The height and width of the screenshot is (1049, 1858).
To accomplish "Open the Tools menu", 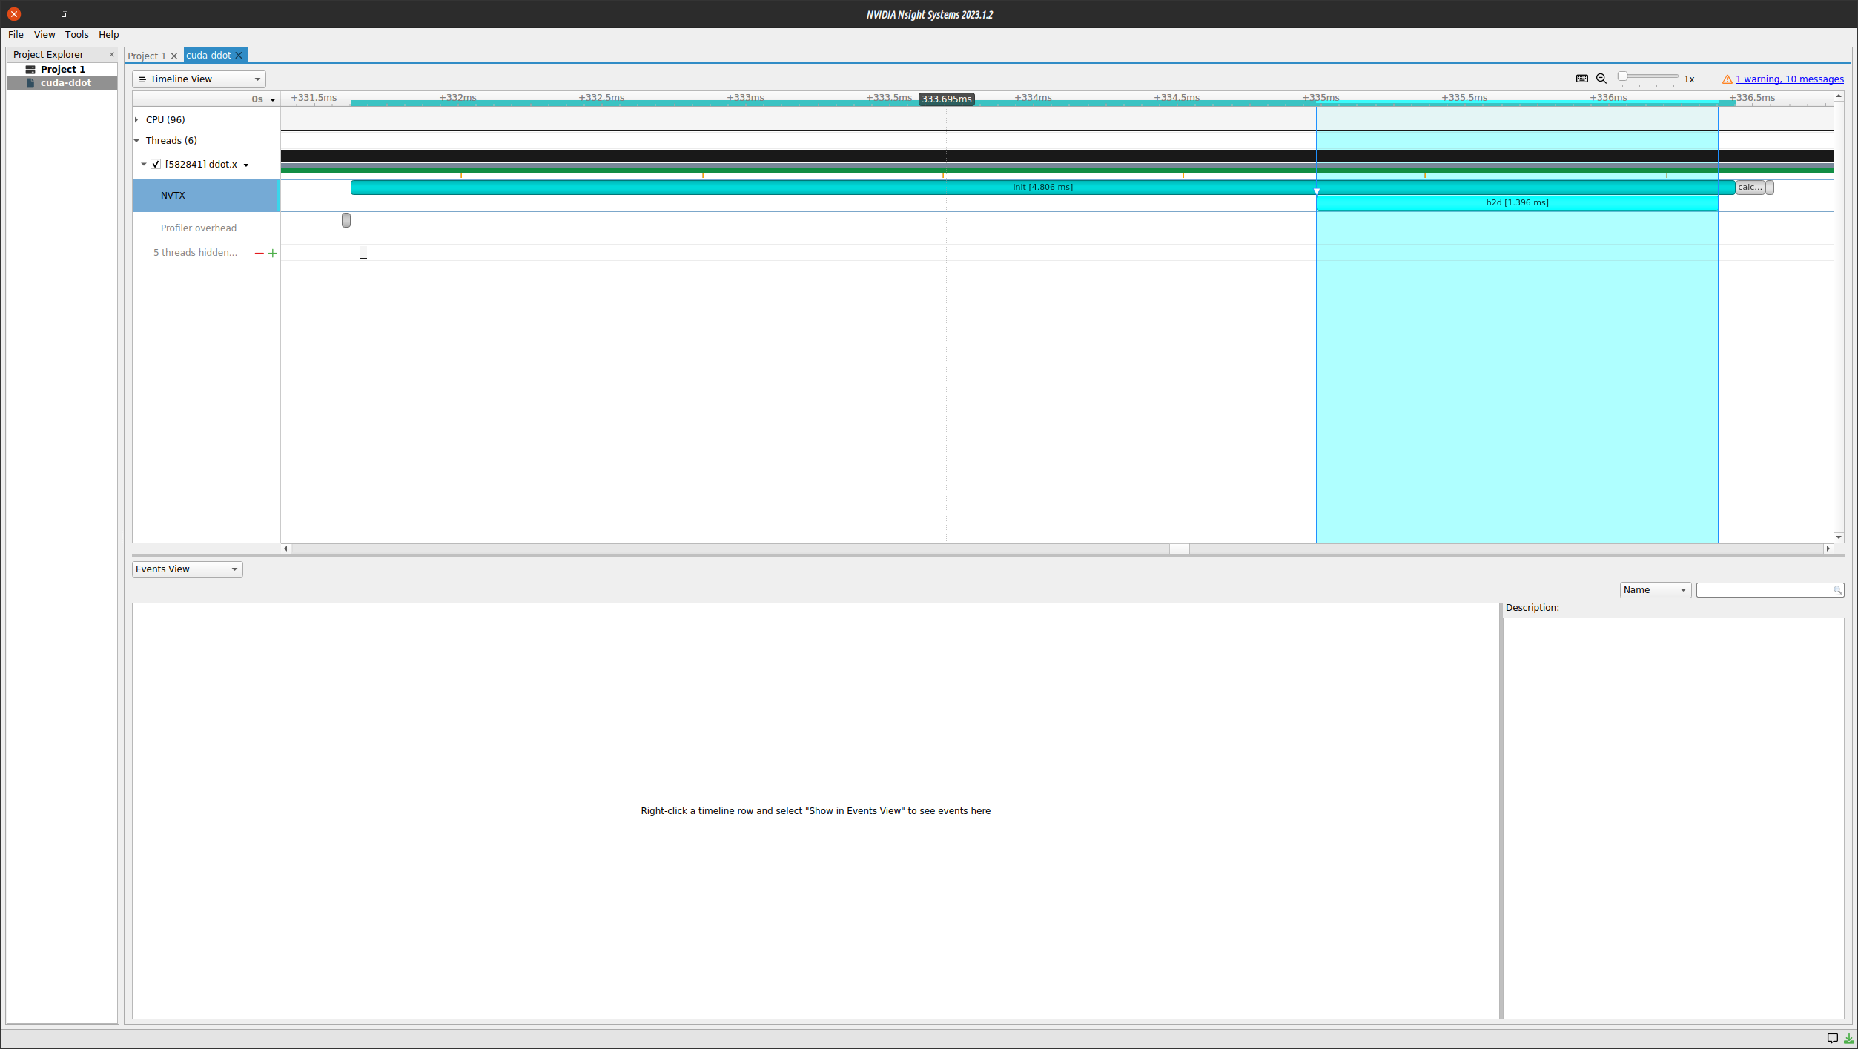I will pyautogui.click(x=76, y=35).
